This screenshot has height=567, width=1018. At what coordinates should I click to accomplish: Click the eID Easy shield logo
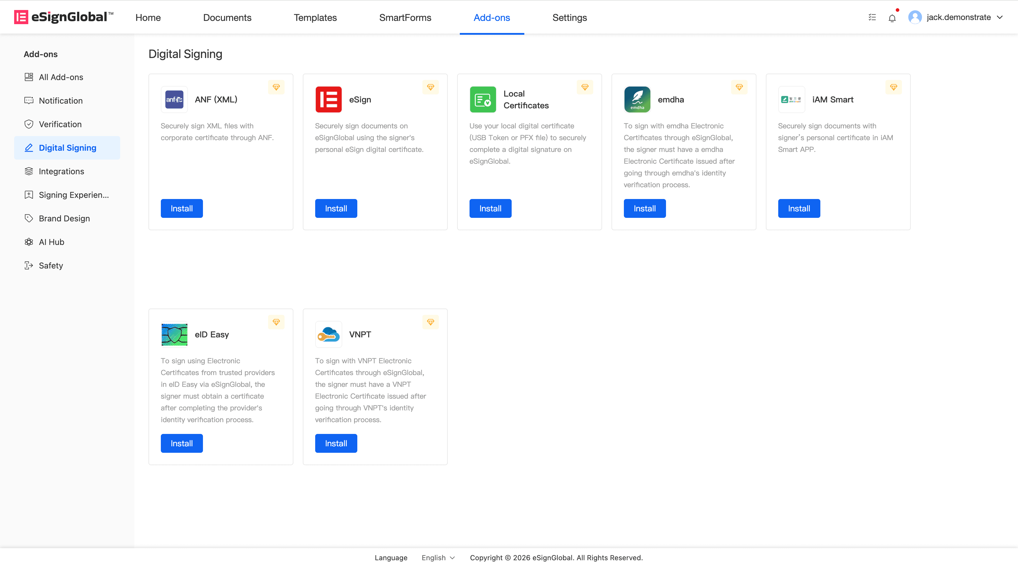click(x=174, y=334)
